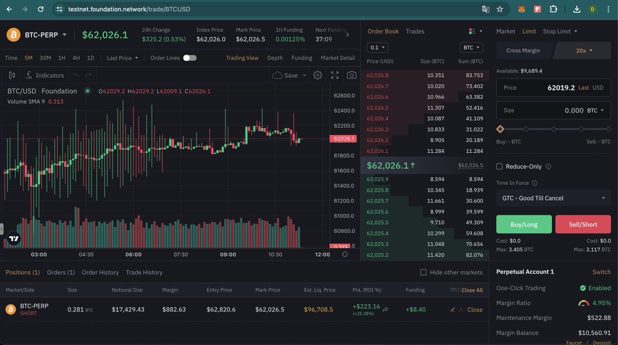Switch to the Orders (1) tab

tap(61, 273)
